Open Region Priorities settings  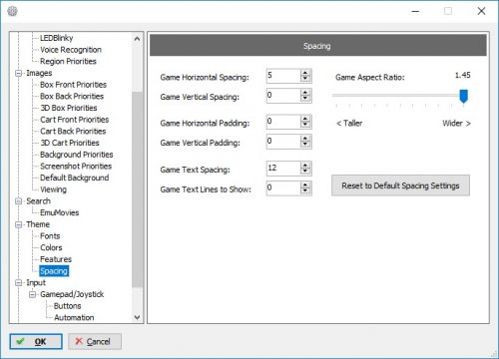(68, 61)
